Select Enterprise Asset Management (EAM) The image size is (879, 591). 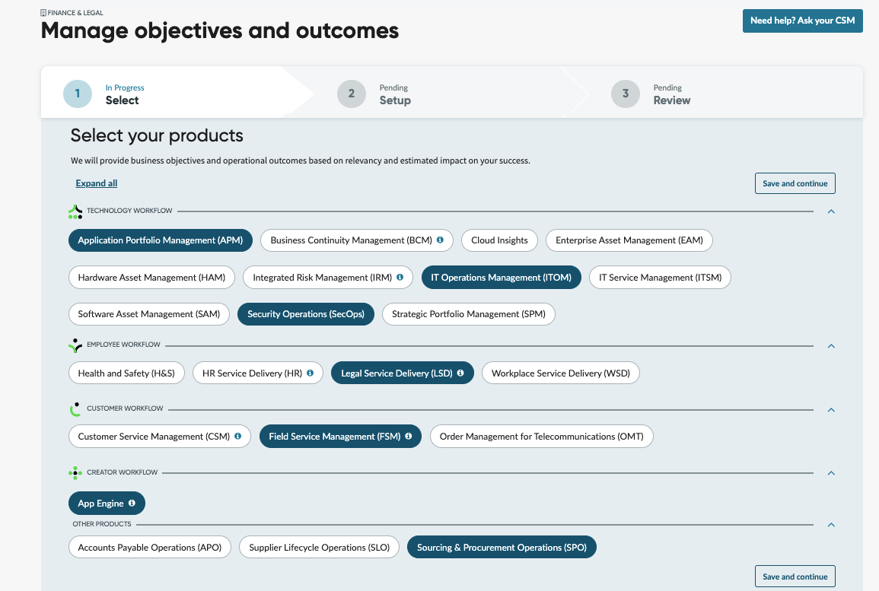[x=629, y=240]
